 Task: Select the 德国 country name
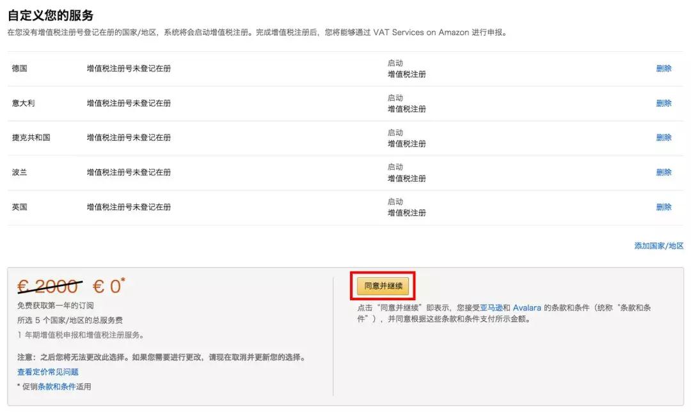19,68
